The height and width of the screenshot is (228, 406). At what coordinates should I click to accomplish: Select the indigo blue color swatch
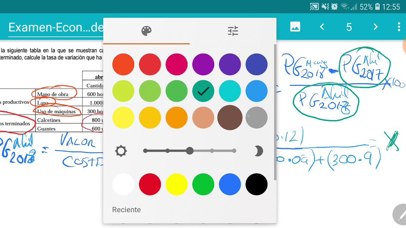point(257,64)
